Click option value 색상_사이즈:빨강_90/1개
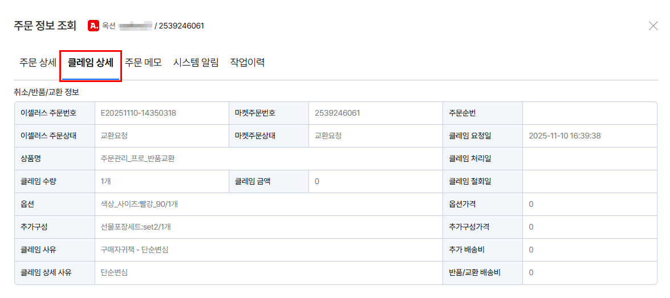Screen dimensions: 670x298 139,204
